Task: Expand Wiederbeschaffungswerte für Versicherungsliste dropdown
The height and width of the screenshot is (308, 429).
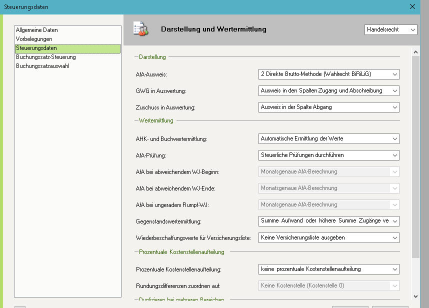Action: [x=328, y=237]
